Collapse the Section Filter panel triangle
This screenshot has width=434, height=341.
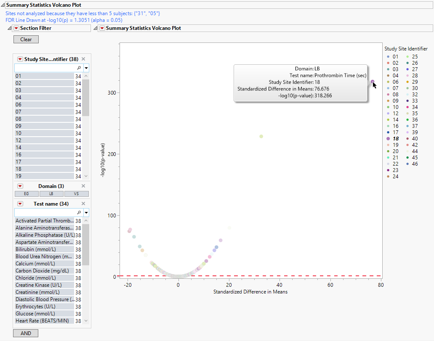click(x=10, y=28)
